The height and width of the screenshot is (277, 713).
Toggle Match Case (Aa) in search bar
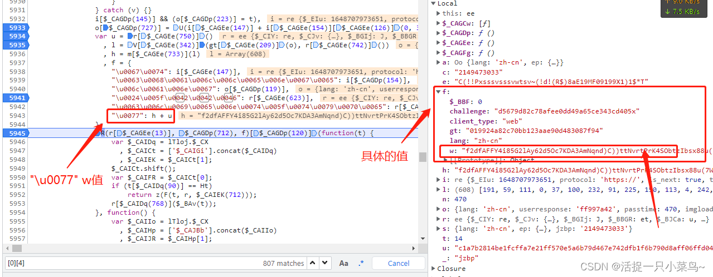click(343, 263)
